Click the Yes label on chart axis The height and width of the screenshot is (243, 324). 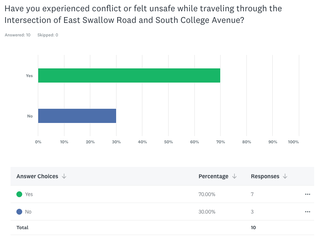pyautogui.click(x=29, y=76)
